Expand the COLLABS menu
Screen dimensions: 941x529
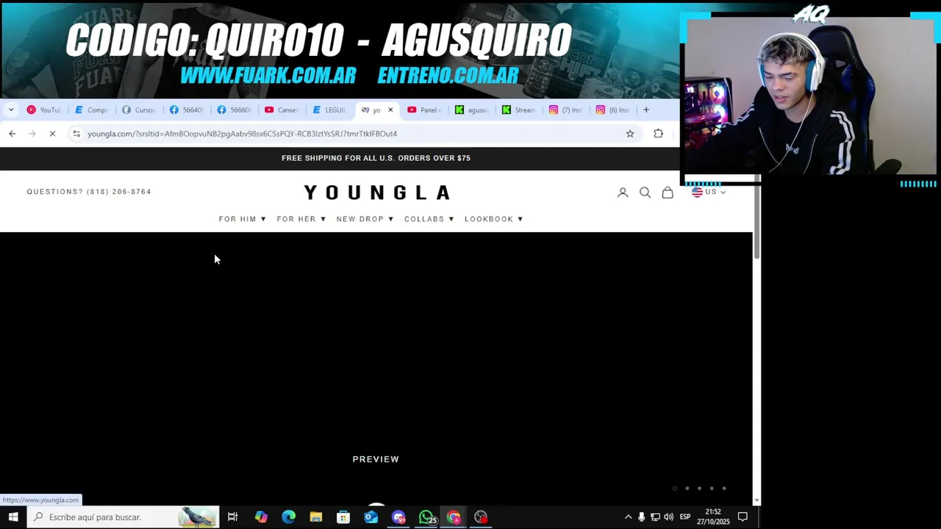429,219
